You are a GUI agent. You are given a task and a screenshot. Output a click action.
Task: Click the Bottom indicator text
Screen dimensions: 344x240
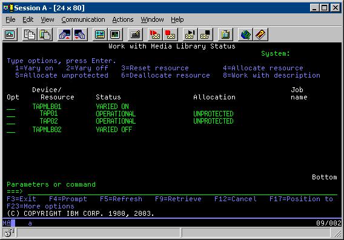(325, 177)
